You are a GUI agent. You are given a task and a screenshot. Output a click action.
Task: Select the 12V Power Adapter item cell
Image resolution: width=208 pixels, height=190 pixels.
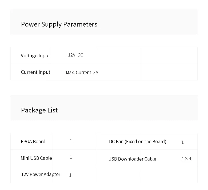(x=41, y=174)
